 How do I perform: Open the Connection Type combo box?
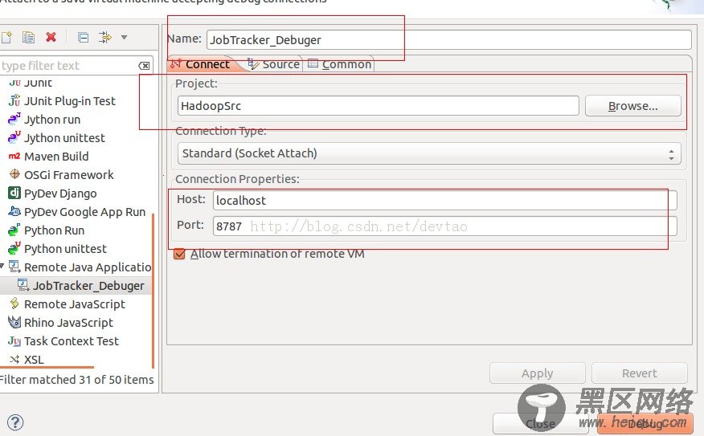click(429, 153)
